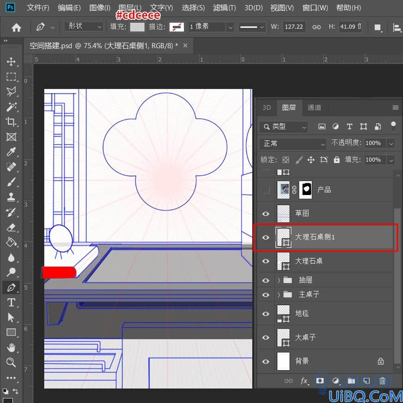The height and width of the screenshot is (403, 403).
Task: Select the Paint Bucket tool
Action: click(x=11, y=242)
